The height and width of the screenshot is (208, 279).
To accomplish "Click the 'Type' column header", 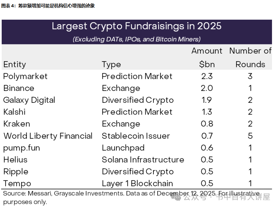I will coord(111,64).
